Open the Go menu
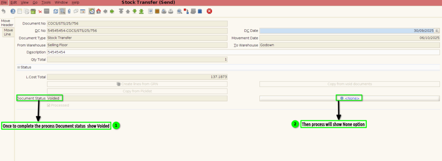The height and width of the screenshot is (161, 442). pyautogui.click(x=35, y=2)
